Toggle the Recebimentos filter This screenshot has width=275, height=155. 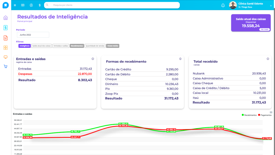tap(77, 46)
